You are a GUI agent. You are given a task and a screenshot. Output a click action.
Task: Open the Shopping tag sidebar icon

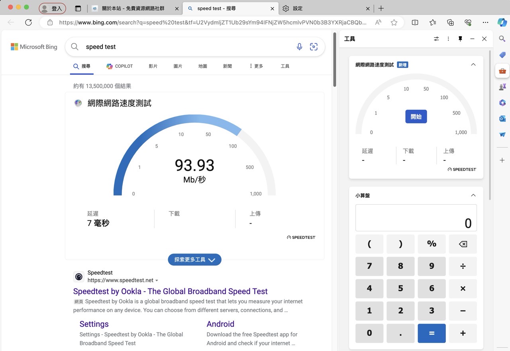click(x=502, y=55)
